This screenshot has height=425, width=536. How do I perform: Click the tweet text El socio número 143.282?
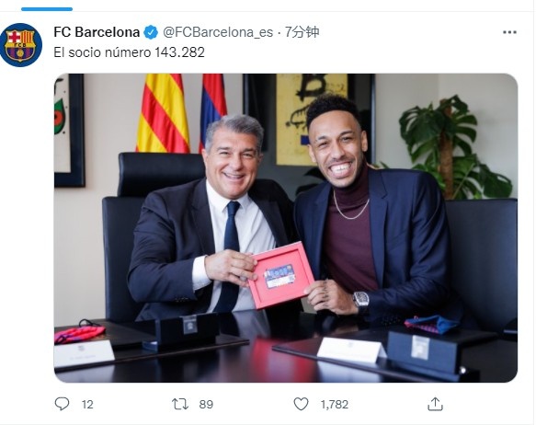click(130, 52)
